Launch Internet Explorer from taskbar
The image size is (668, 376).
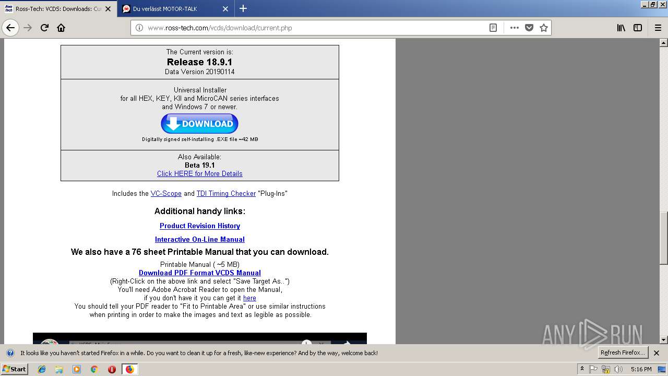[42, 369]
